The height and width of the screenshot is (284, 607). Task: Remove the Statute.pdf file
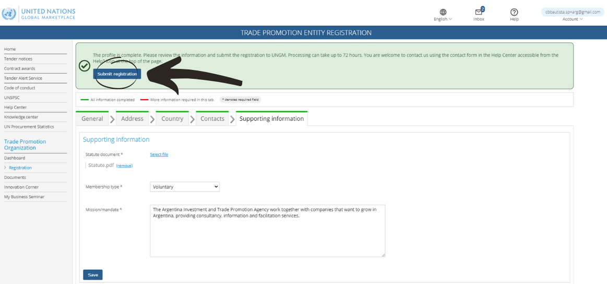124,165
